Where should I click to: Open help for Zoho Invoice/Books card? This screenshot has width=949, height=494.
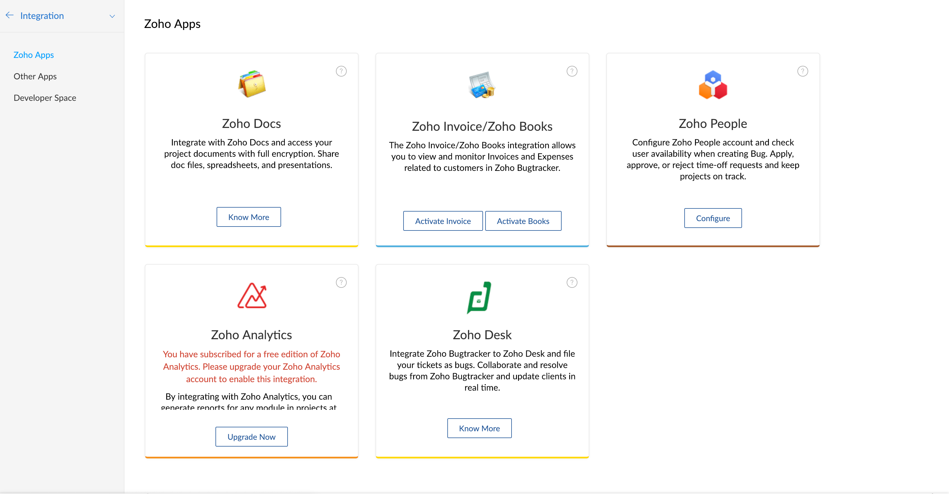point(572,71)
